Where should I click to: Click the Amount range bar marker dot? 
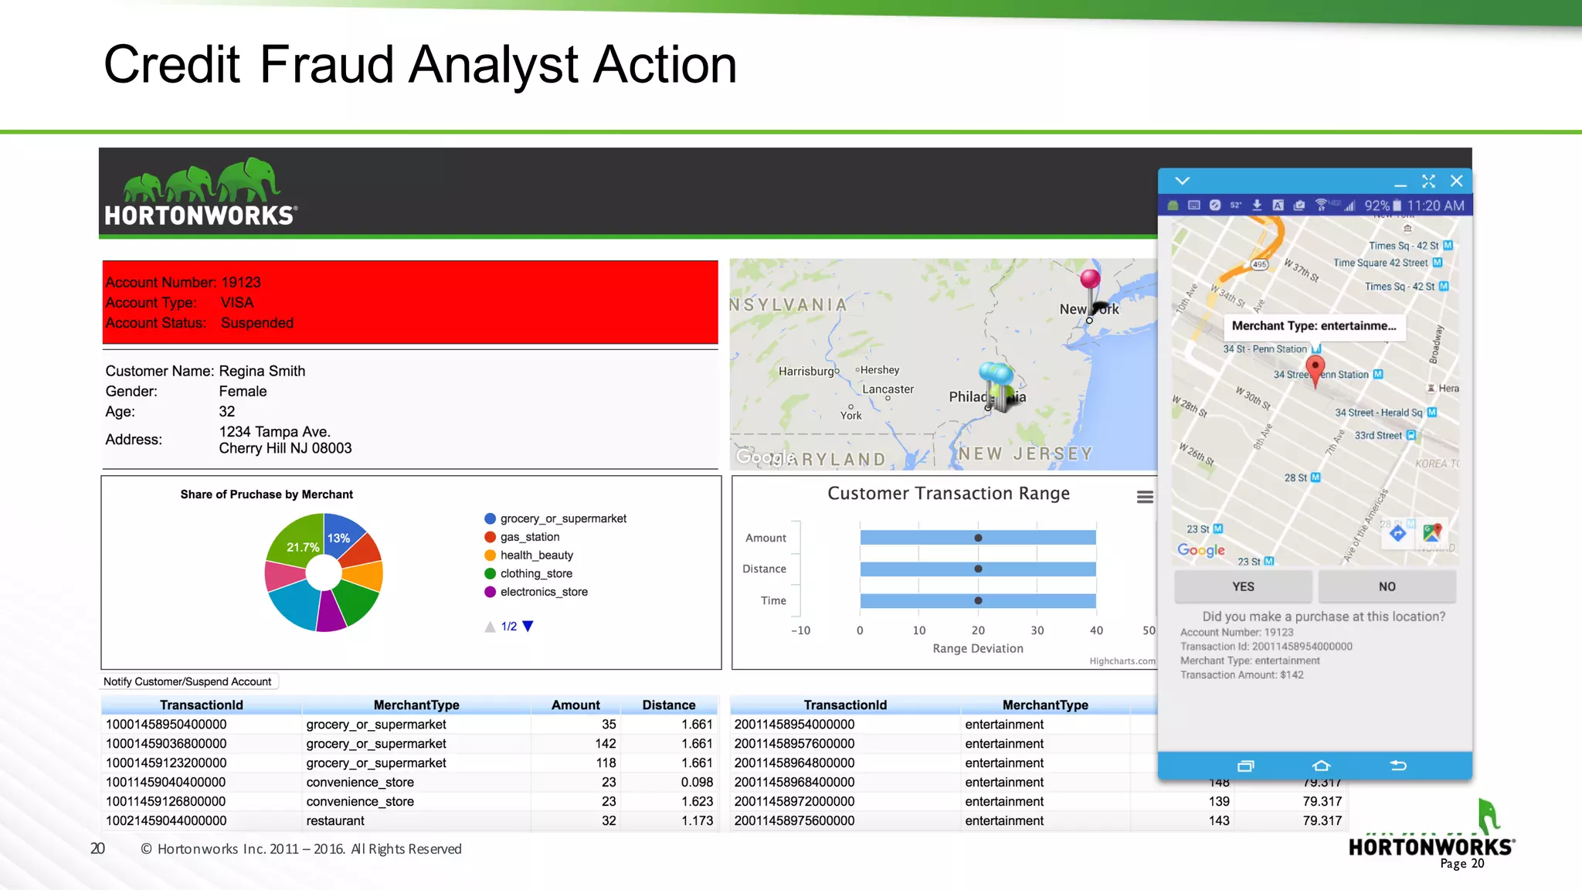pos(978,538)
